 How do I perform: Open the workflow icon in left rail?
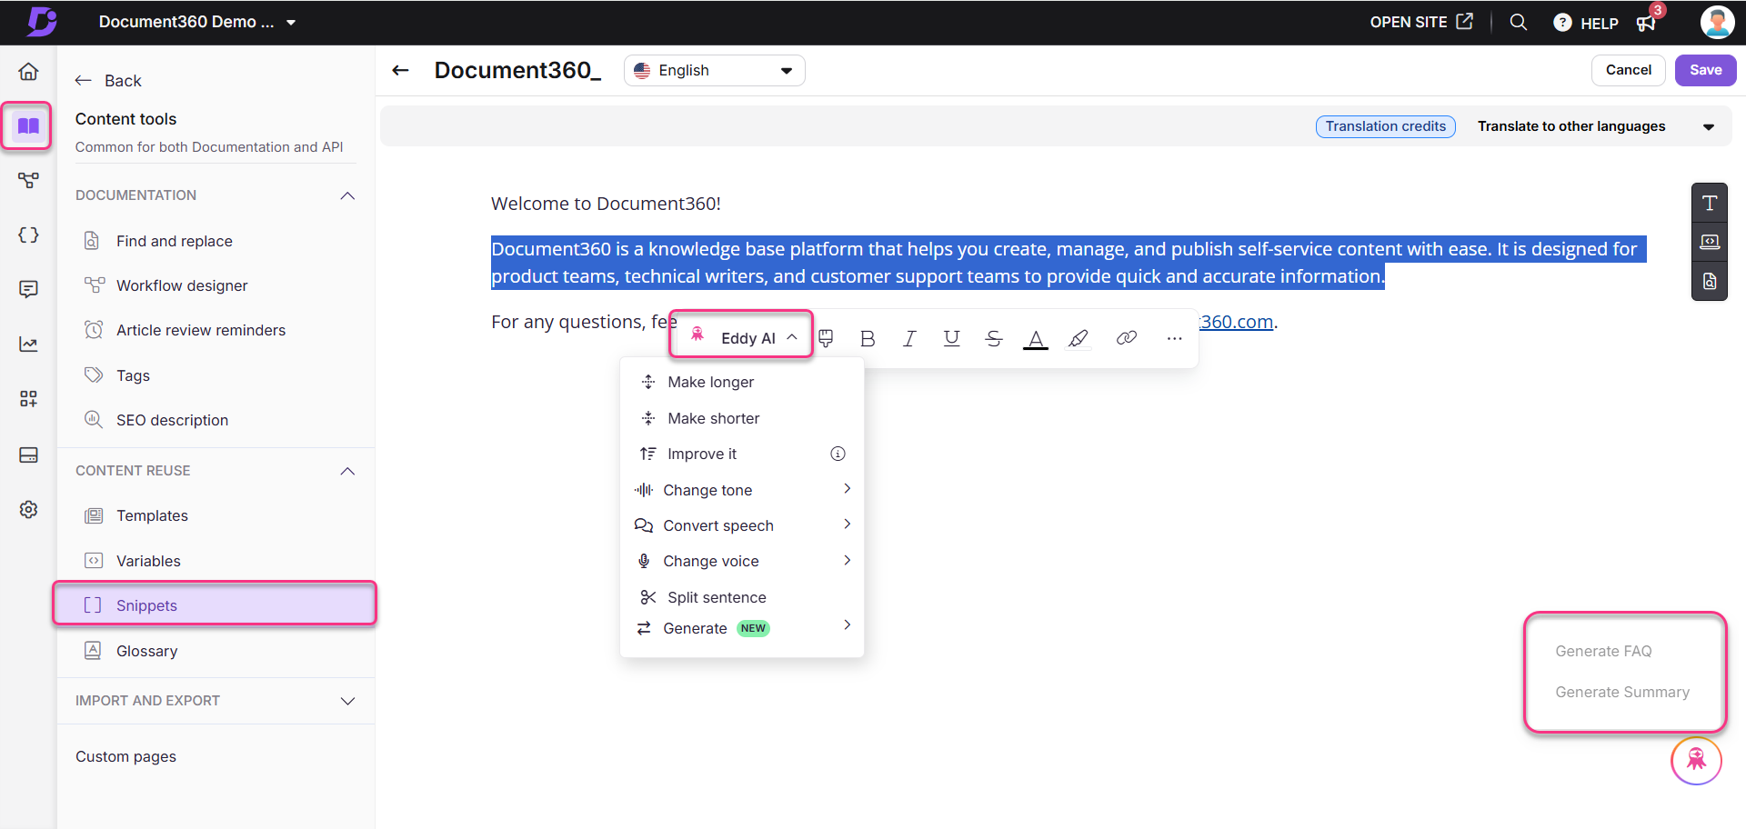coord(28,180)
